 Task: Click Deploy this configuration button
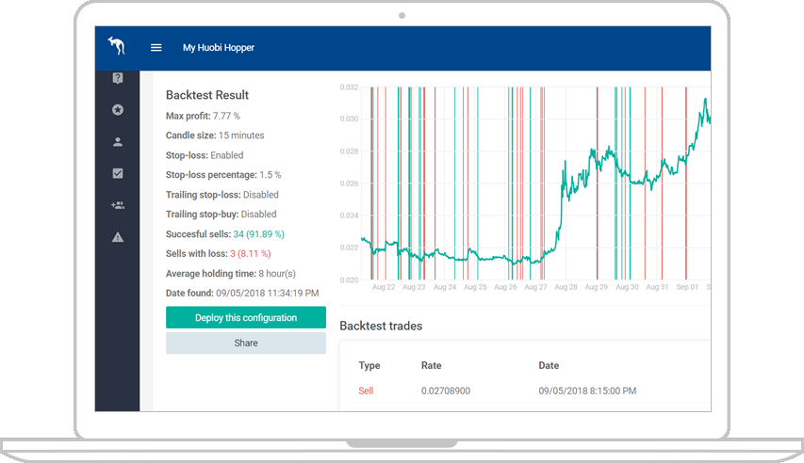(246, 317)
